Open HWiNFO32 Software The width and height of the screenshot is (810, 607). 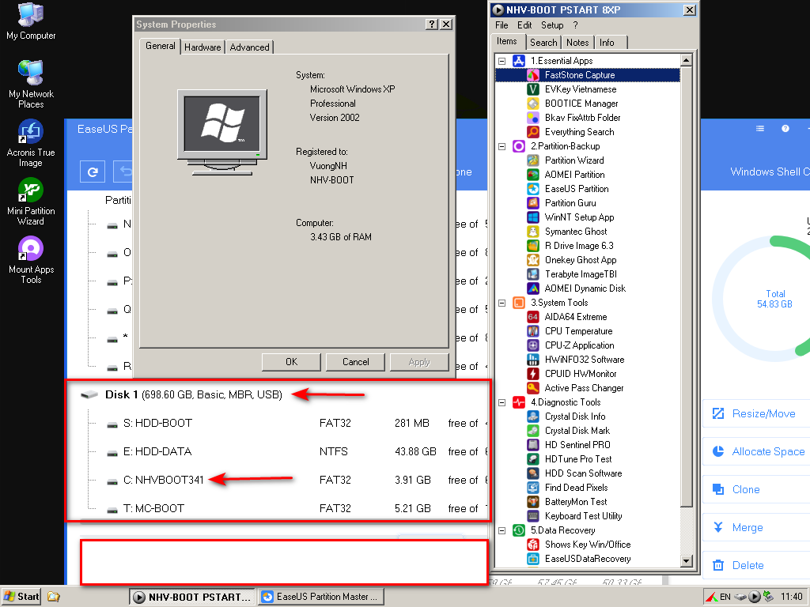coord(585,360)
